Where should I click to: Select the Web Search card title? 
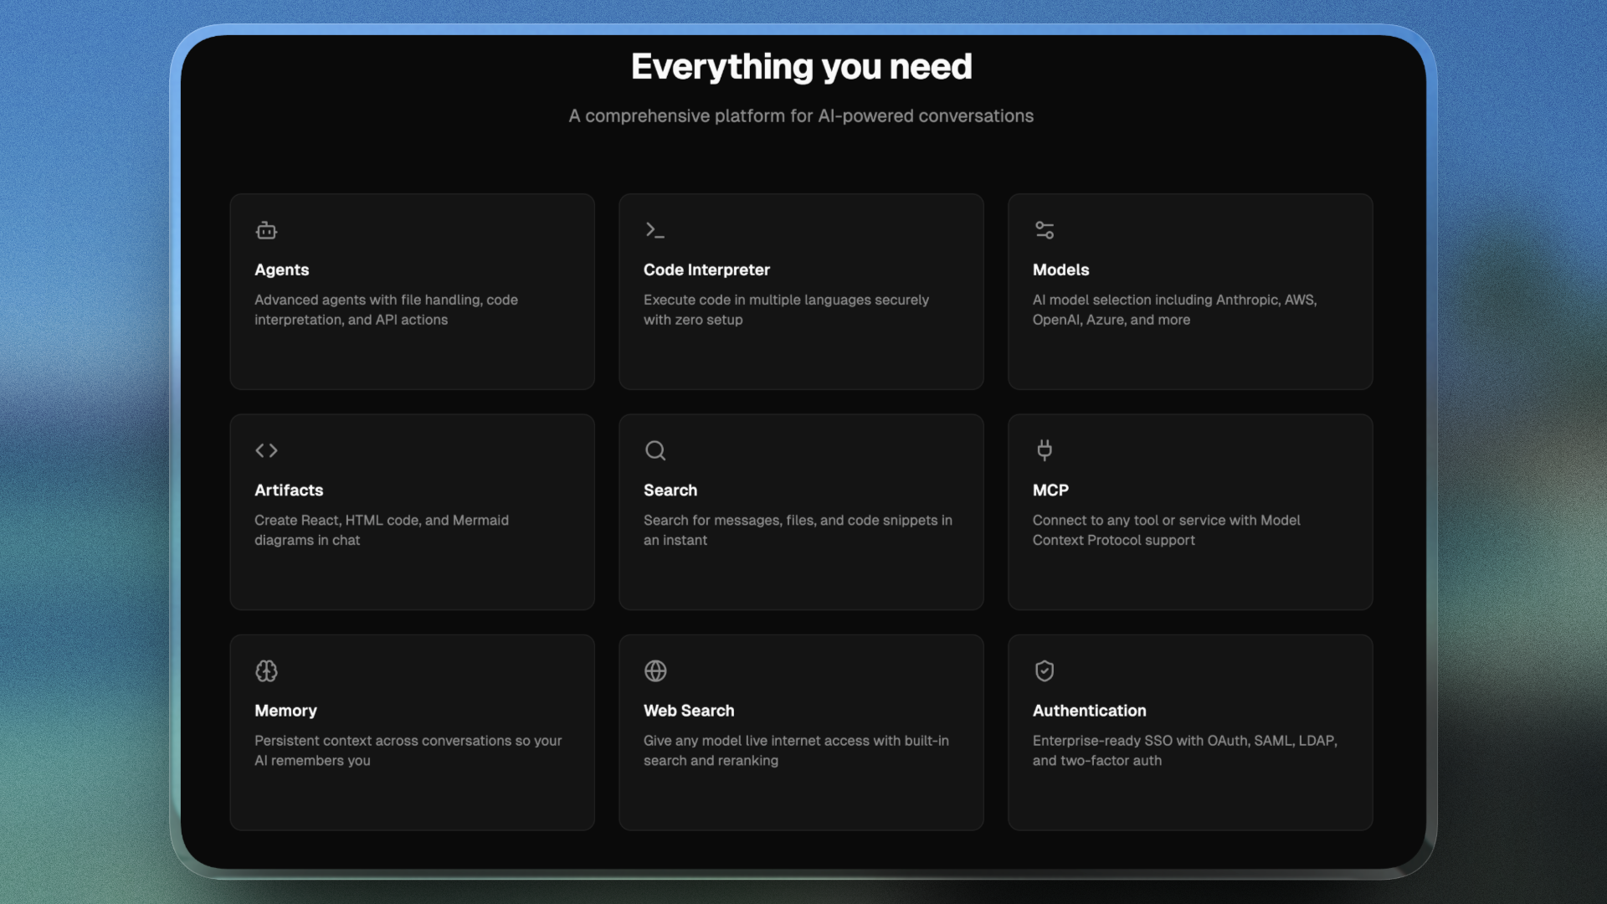click(689, 710)
